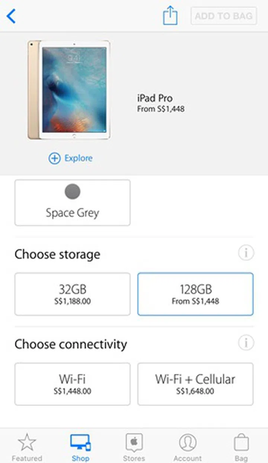
Task: View the shopping Bag tab
Action: 241,447
